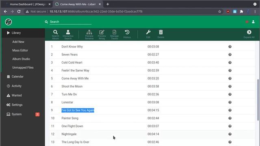Image resolution: width=260 pixels, height=146 pixels.
Task: Click status icon for Lonestar
Action: click(230, 102)
